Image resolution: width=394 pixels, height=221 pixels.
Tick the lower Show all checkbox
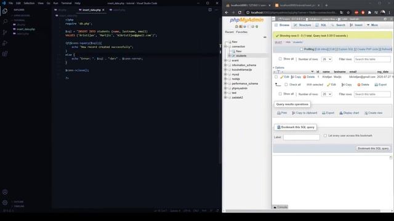[280, 94]
